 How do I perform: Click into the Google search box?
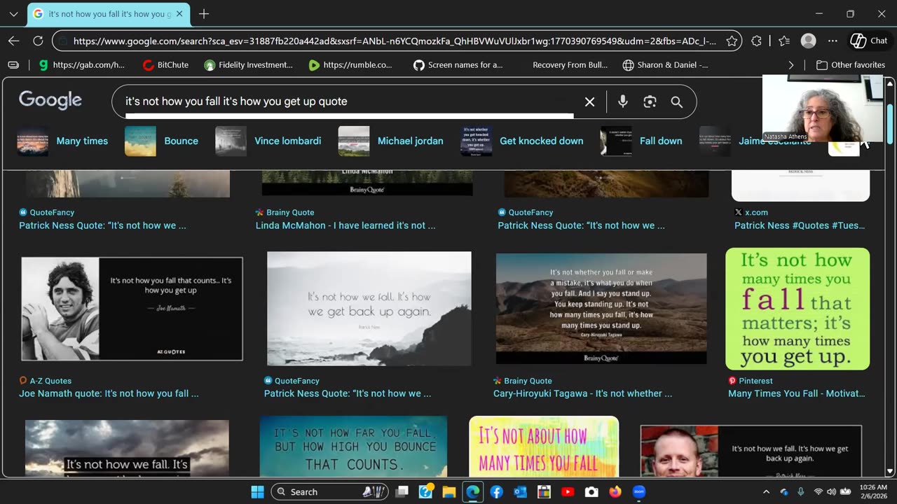[350, 101]
